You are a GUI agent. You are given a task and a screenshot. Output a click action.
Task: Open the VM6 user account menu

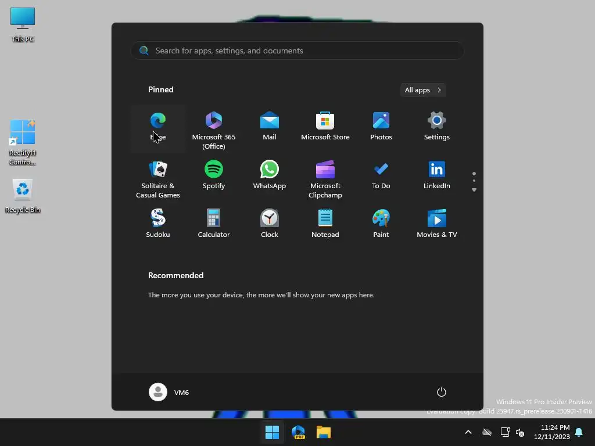click(169, 392)
